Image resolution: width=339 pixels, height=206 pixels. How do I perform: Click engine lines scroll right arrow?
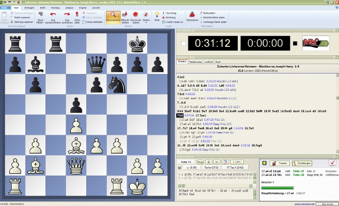[x=251, y=186]
